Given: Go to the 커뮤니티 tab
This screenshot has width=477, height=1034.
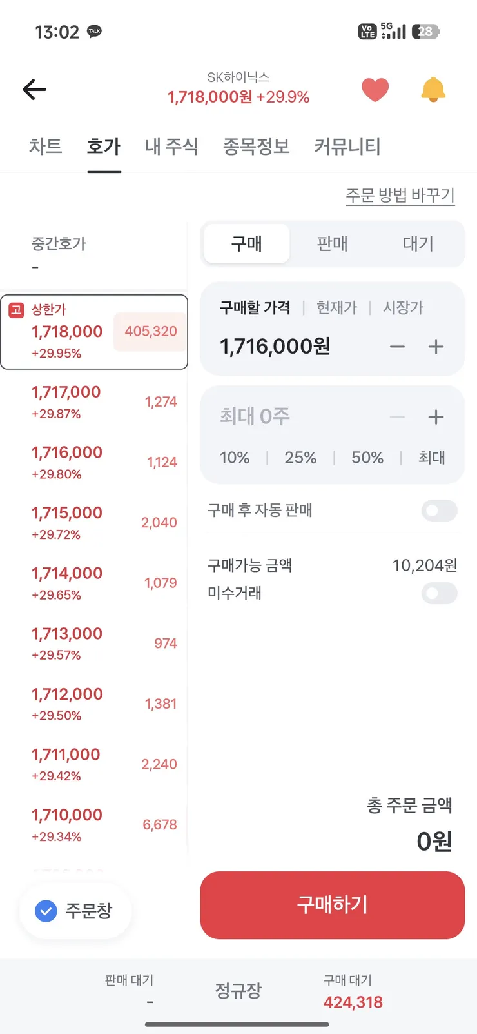Looking at the screenshot, I should tap(347, 147).
